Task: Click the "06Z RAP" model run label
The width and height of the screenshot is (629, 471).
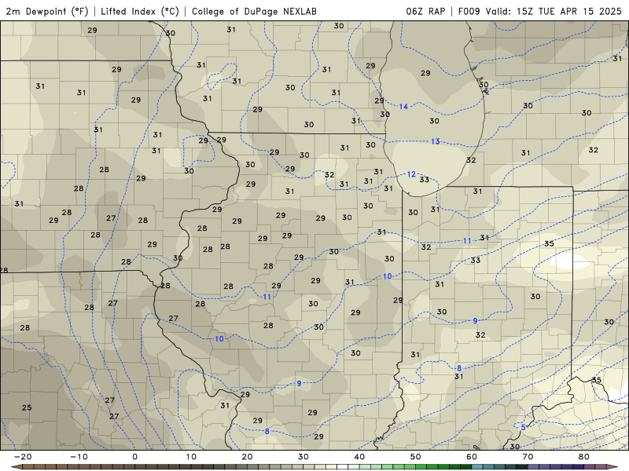Action: [425, 11]
